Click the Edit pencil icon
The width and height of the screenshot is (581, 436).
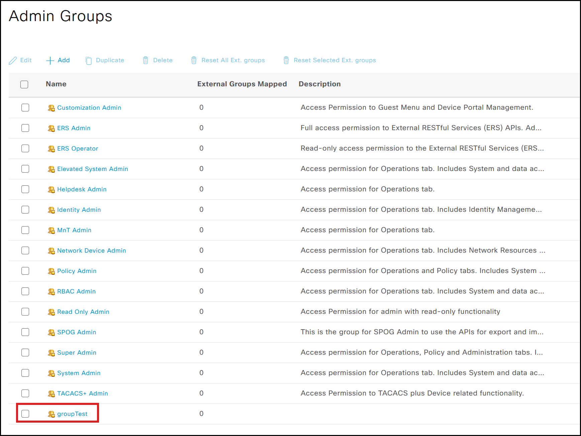(x=13, y=61)
